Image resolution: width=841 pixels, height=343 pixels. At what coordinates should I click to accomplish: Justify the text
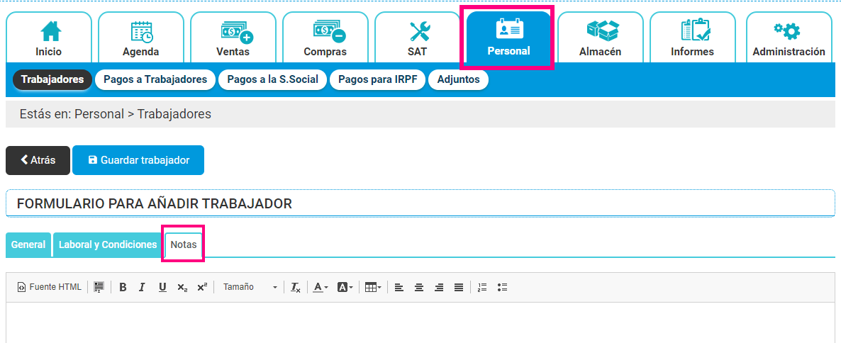point(459,287)
